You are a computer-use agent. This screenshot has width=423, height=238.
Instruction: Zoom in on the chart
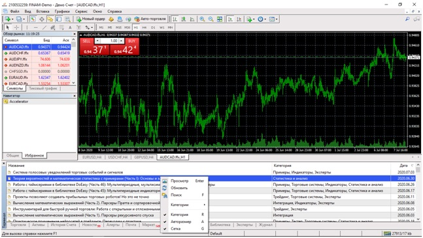pyautogui.click(x=202, y=19)
